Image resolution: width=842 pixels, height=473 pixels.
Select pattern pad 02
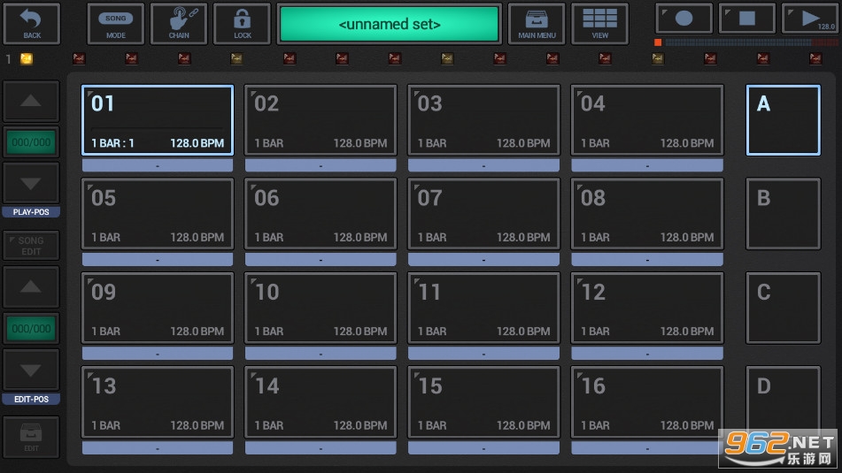[321, 120]
